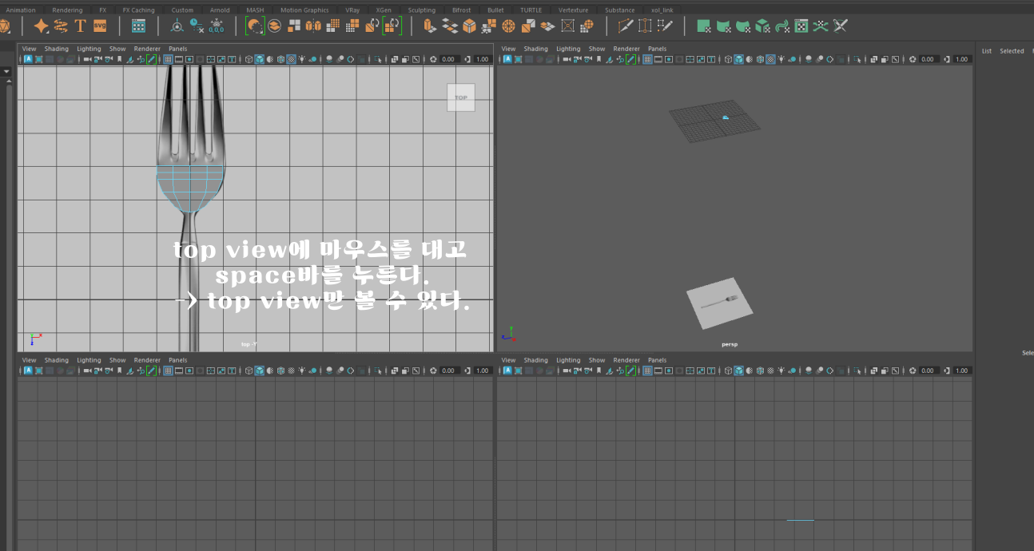Toggle Isolate Select in top view panel

tap(378, 59)
